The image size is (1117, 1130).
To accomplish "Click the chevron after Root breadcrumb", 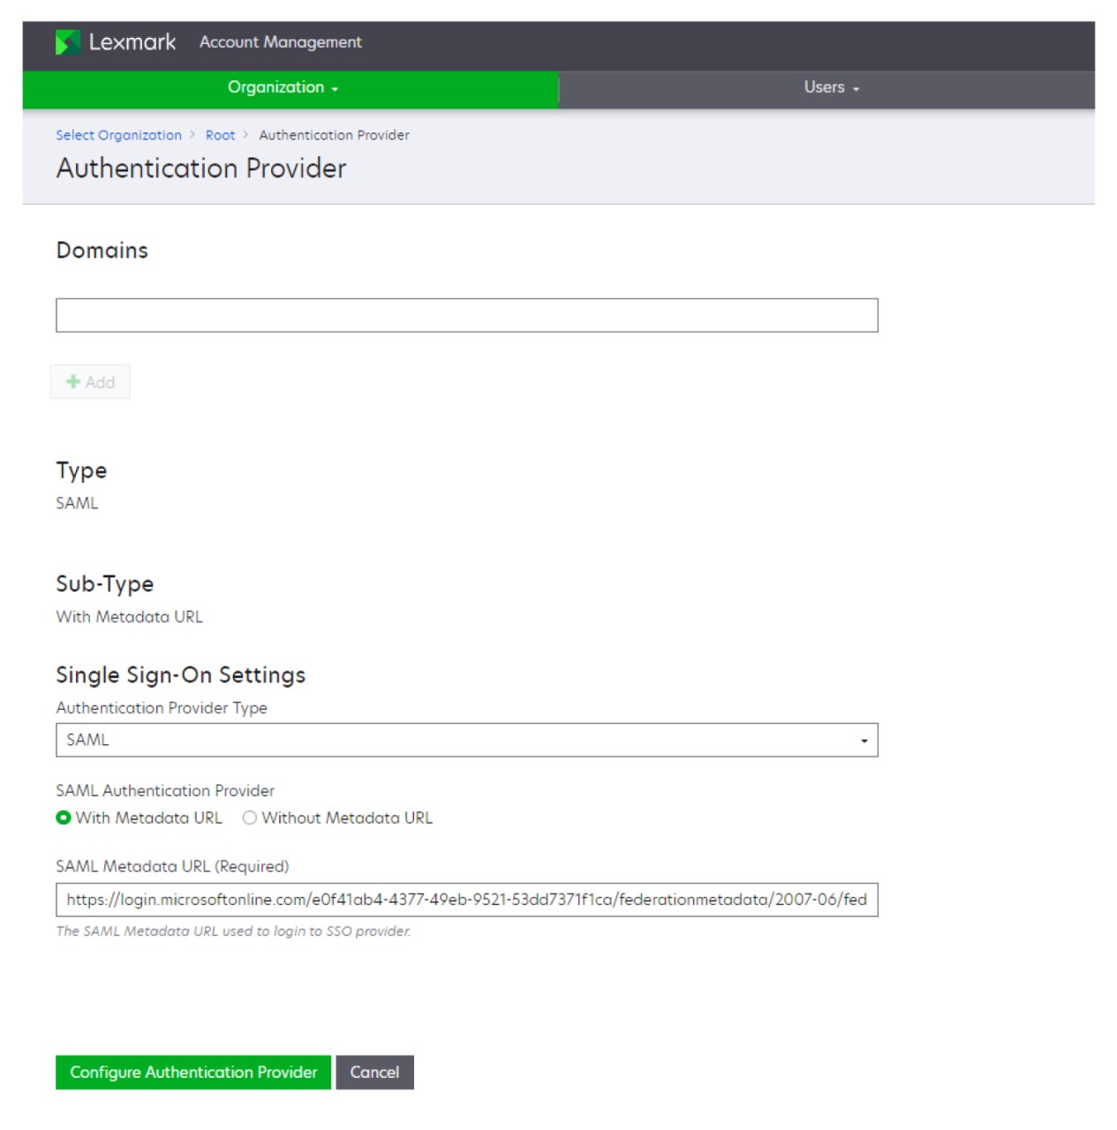I will coord(245,135).
